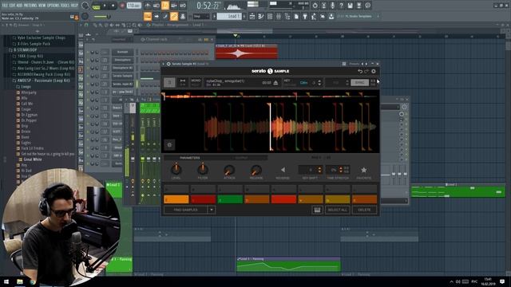This screenshot has width=511, height=287.
Task: Open File Explorer from the taskbar
Action: coord(20,281)
